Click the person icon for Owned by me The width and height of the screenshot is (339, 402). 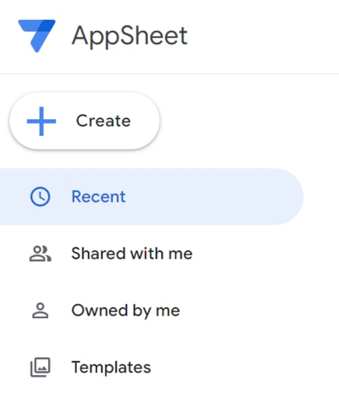[40, 310]
